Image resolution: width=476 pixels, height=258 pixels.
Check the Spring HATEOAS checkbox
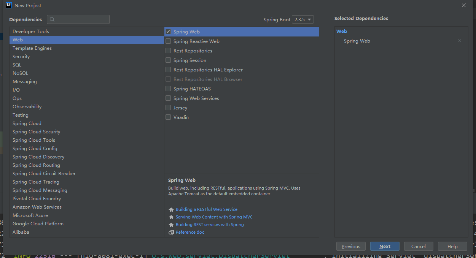[x=168, y=89]
